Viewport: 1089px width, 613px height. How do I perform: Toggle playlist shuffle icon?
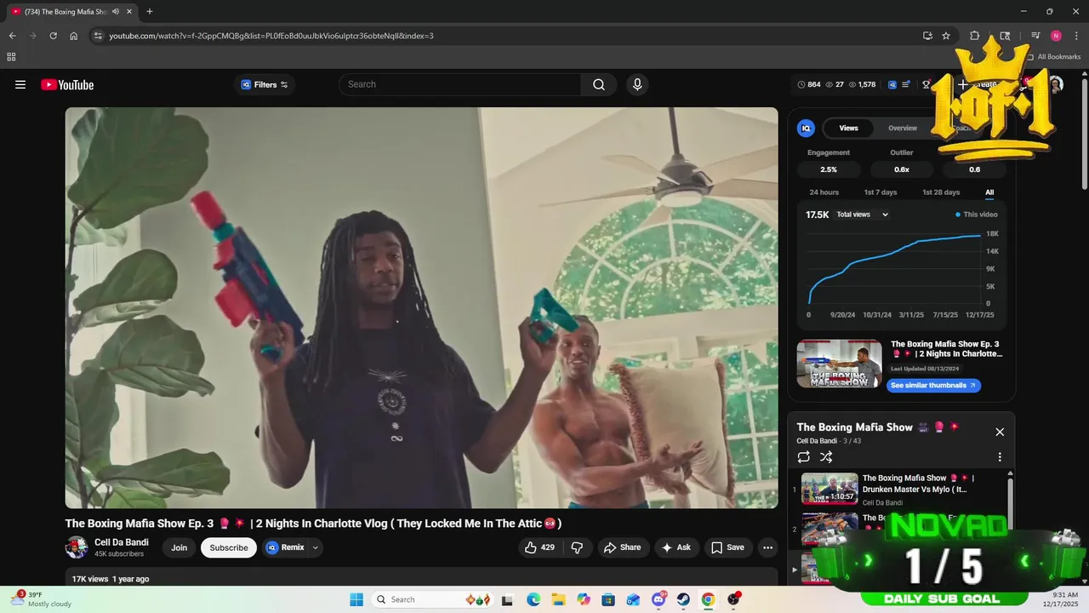[x=826, y=457]
